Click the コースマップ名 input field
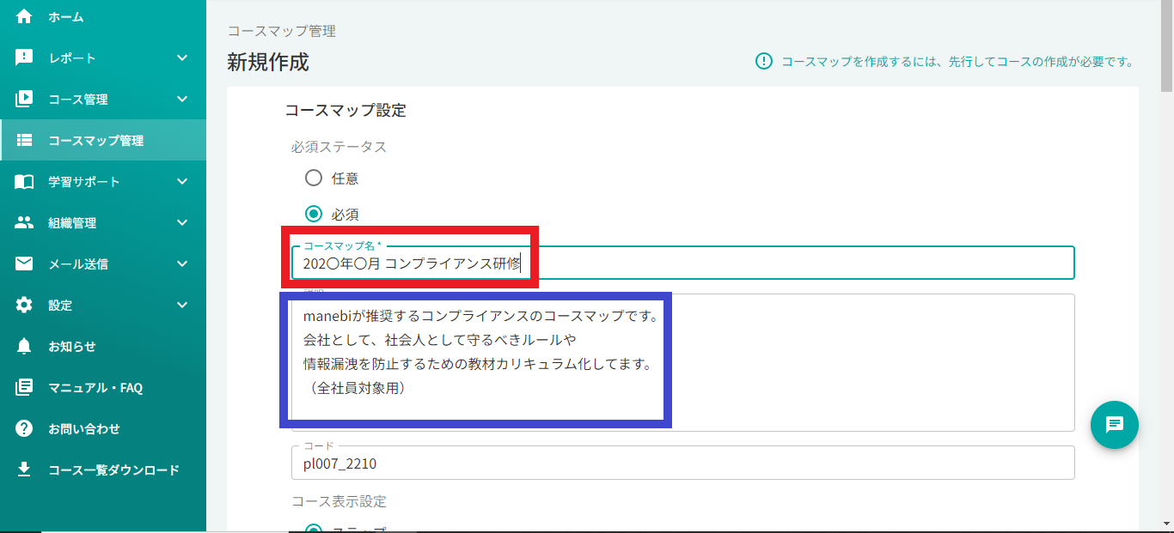 [x=683, y=263]
